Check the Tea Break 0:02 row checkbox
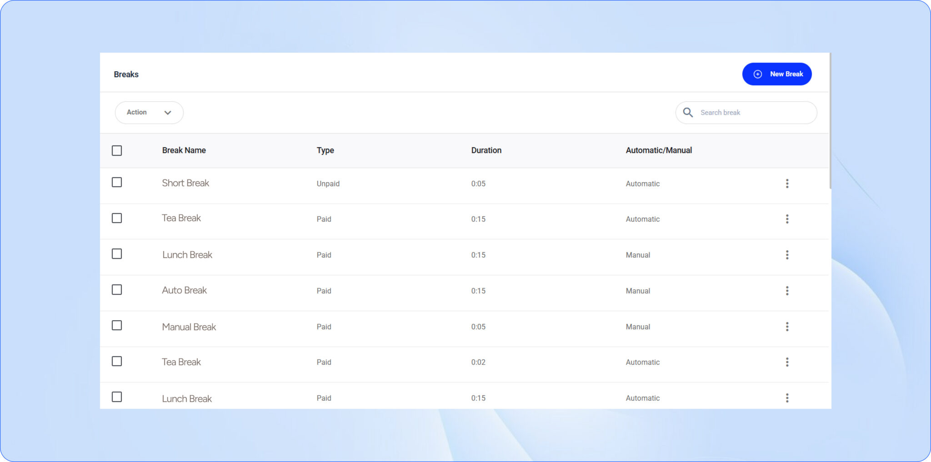The height and width of the screenshot is (462, 931). [x=117, y=361]
